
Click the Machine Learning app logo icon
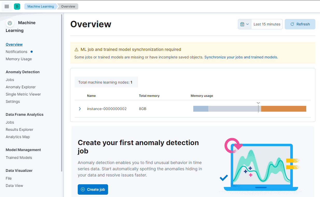(10, 23)
